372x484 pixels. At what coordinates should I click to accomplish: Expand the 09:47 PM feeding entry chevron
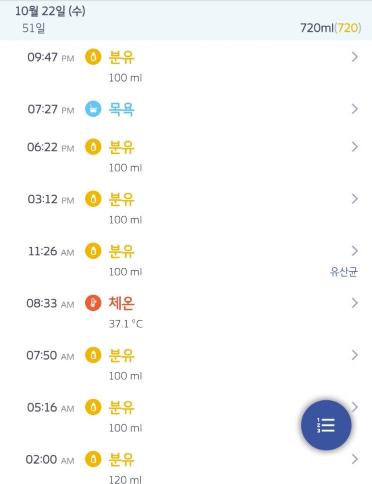pos(355,57)
